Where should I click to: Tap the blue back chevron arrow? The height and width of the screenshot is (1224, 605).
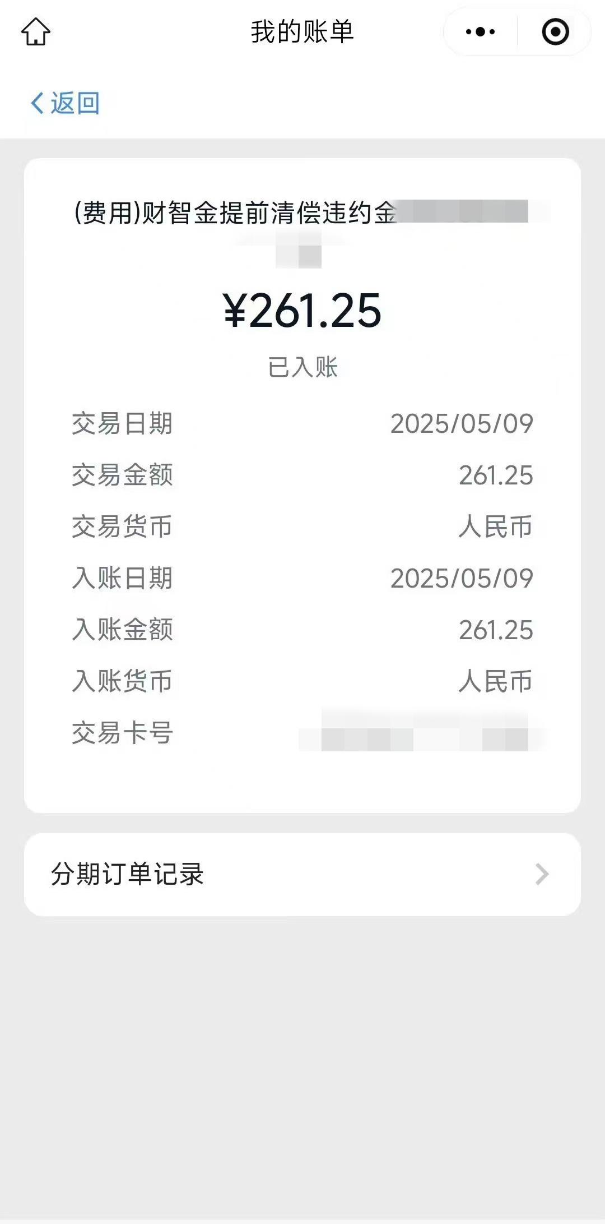click(37, 103)
